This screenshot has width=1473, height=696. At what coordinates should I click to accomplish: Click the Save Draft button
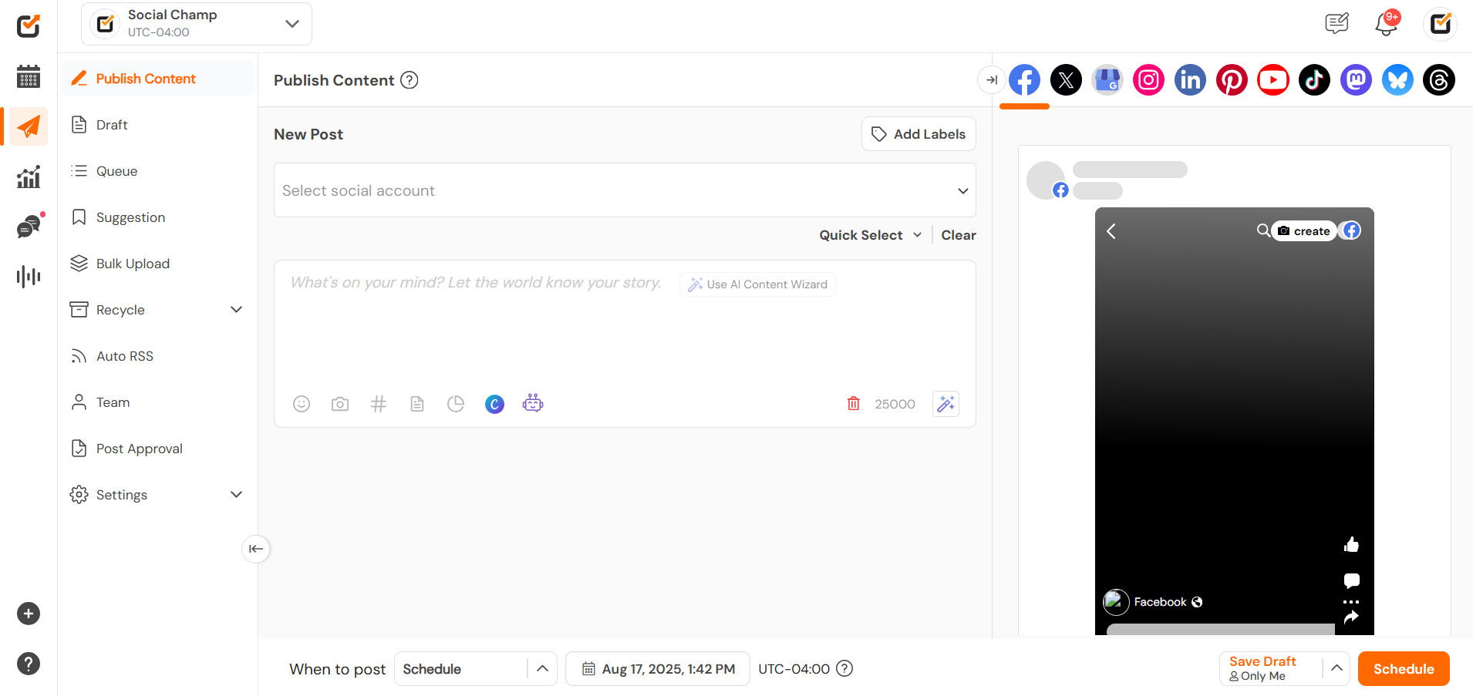1272,668
